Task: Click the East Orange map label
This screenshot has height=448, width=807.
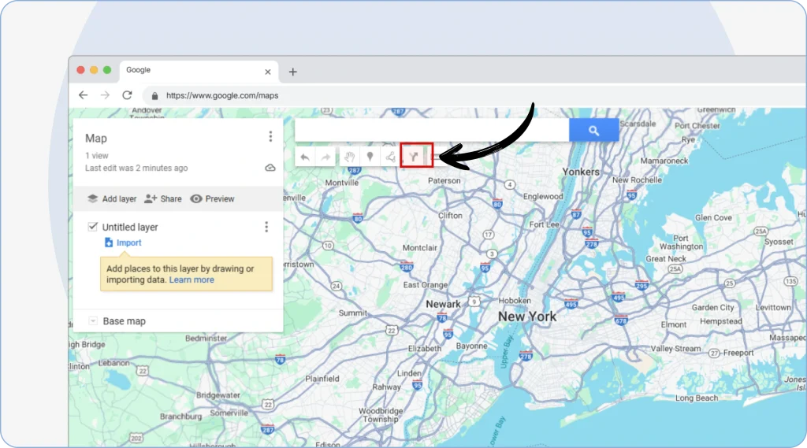Action: (425, 284)
